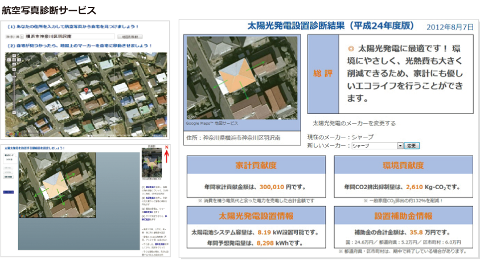The height and width of the screenshot is (265, 480).
Task: Click the vertical zoom slider track on map
Action: pyautogui.click(x=14, y=91)
